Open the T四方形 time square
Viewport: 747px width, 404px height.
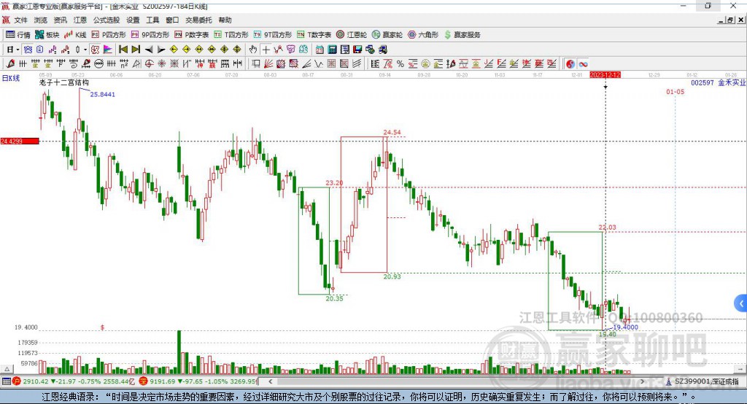click(231, 35)
